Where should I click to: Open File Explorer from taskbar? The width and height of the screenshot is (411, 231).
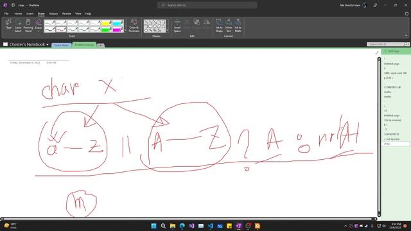pos(173,226)
